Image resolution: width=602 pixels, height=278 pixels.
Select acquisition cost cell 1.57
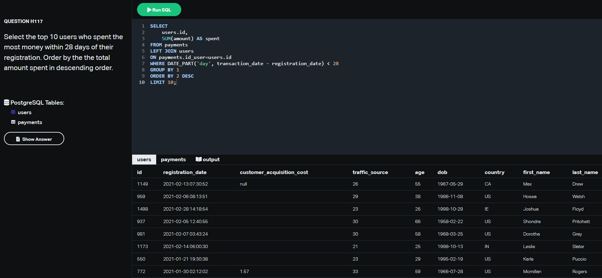coord(244,271)
